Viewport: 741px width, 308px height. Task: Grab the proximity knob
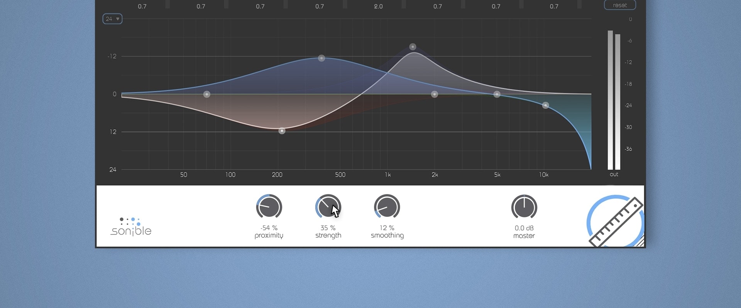click(269, 207)
